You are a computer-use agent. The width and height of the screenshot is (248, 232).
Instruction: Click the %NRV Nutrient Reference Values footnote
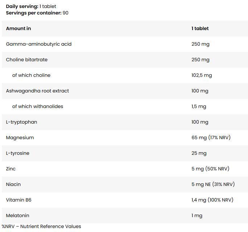[x=41, y=227]
